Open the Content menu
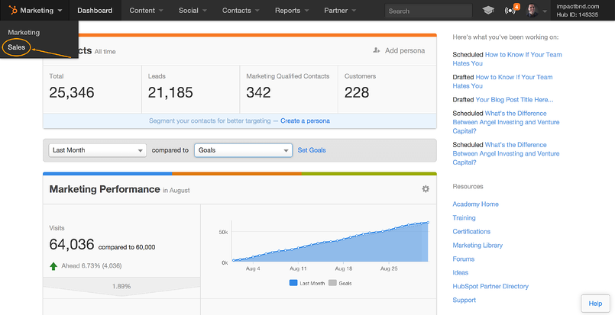Screen dimensions: 615x315 click(x=144, y=11)
